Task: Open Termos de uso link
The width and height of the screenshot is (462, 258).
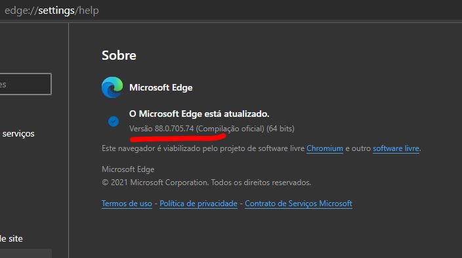Action: (127, 204)
